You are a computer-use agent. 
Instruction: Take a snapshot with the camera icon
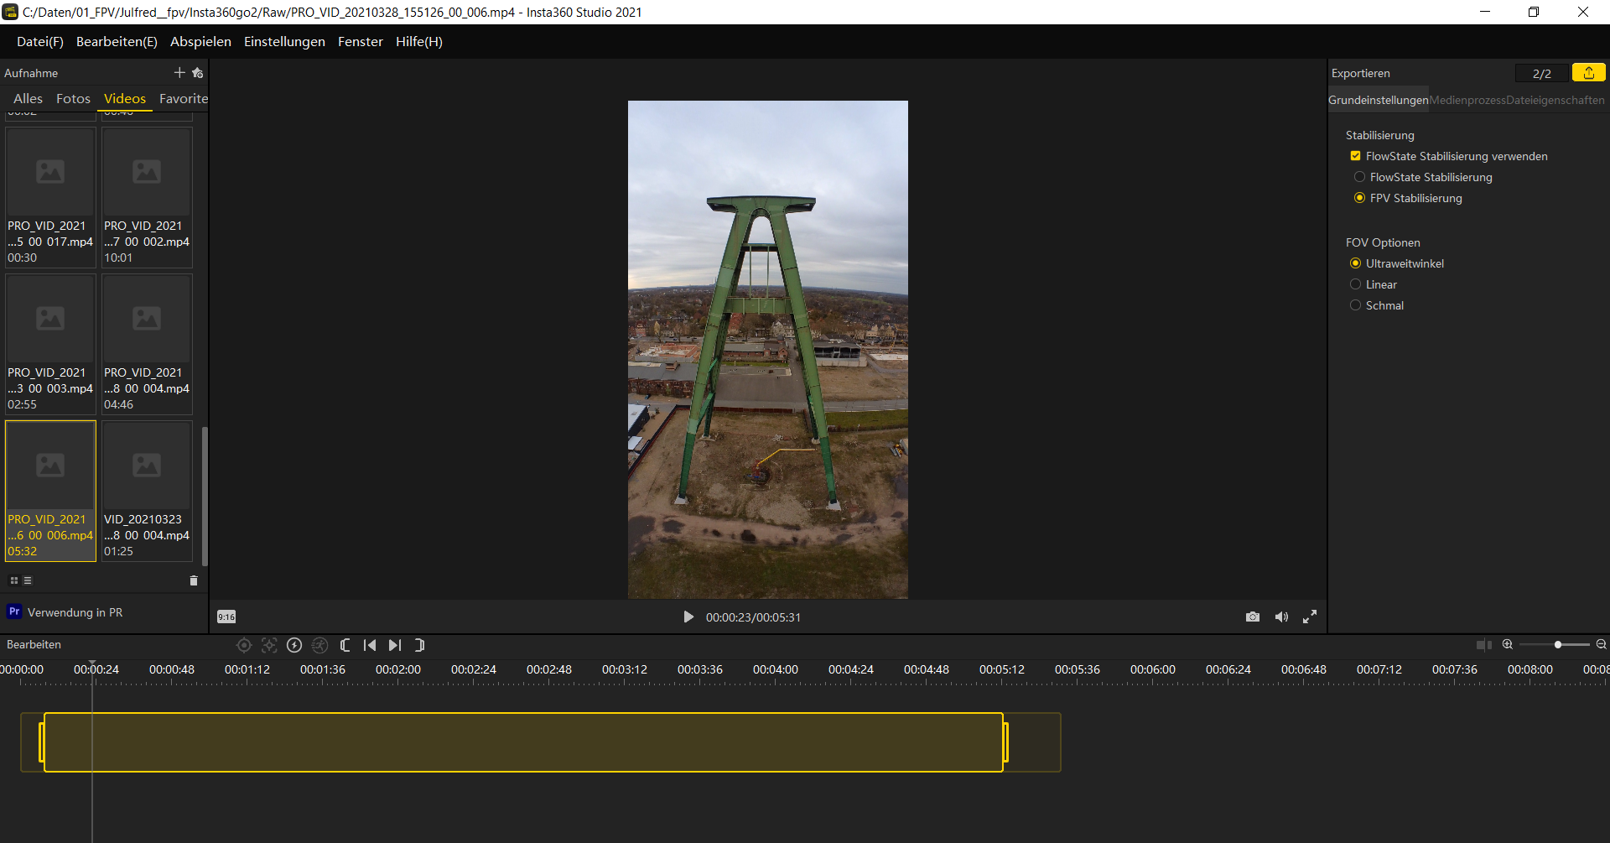coord(1252,617)
